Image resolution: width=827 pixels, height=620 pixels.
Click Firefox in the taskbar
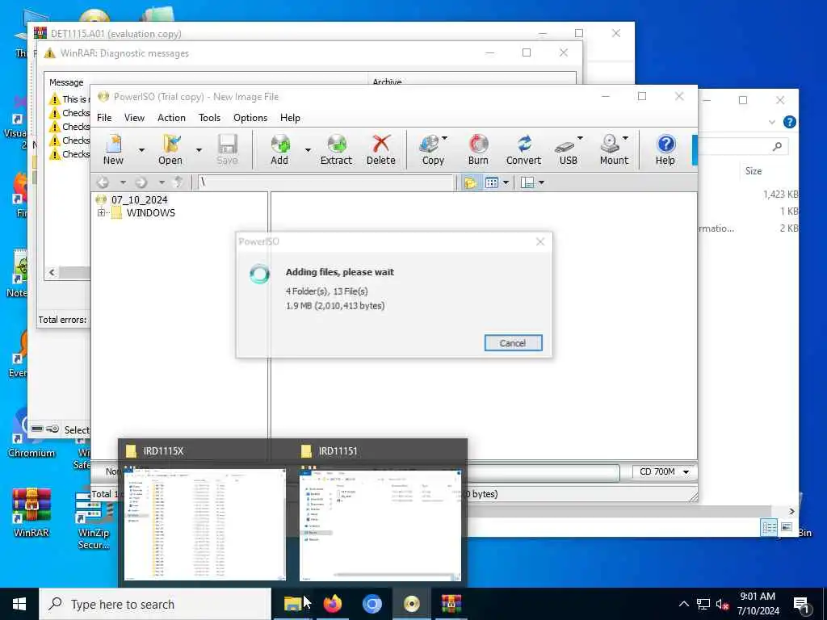click(332, 604)
